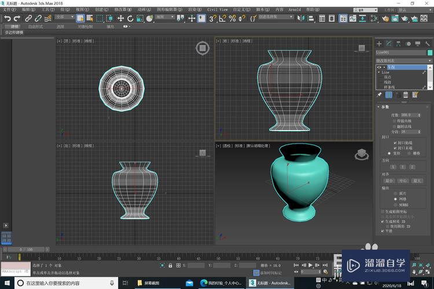Click the Undo arrow in main toolbar
The height and width of the screenshot is (289, 434).
coord(7,18)
